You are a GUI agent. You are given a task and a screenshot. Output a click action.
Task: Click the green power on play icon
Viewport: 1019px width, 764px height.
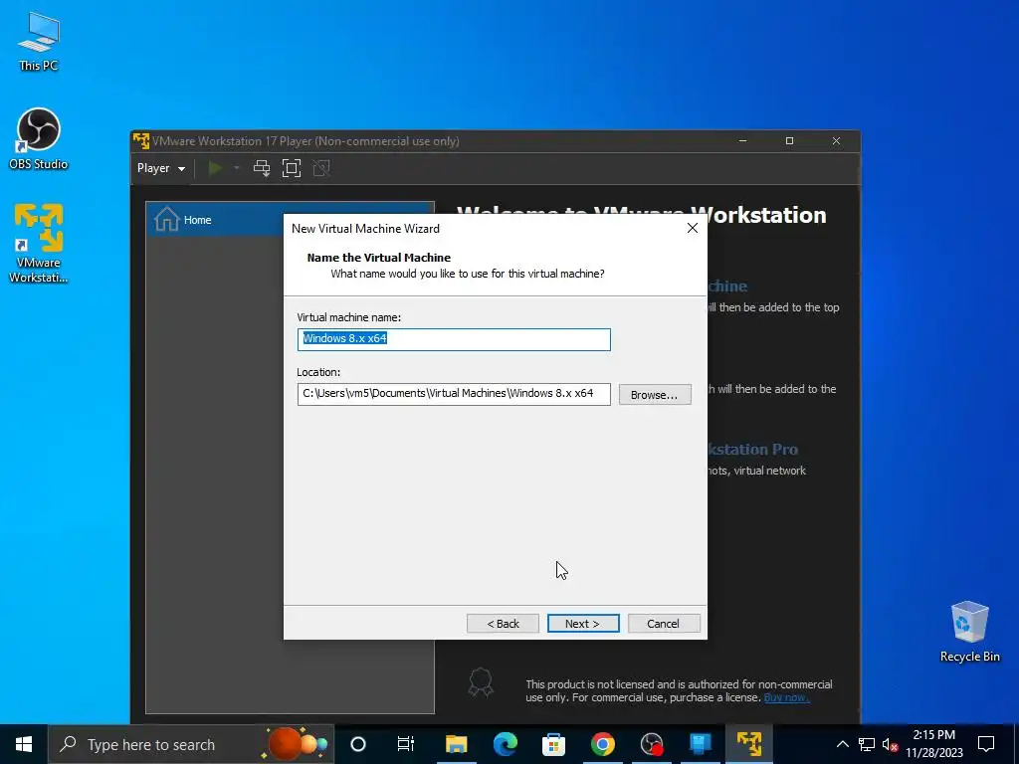click(215, 168)
